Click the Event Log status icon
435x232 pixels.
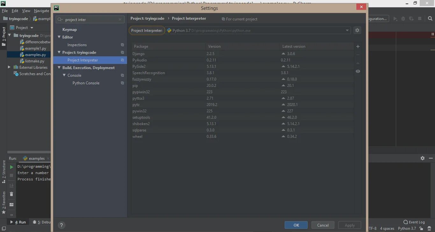(414, 222)
